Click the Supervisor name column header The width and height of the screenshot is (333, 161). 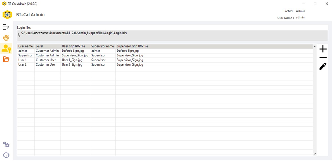pos(103,46)
